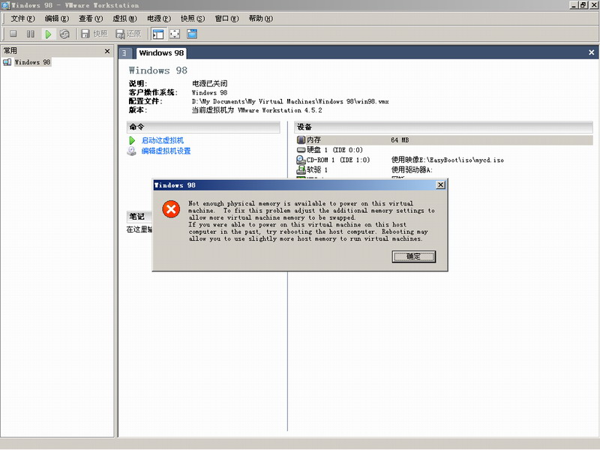Open the 查看 menu
Viewport: 600px width, 450px height.
(x=91, y=18)
